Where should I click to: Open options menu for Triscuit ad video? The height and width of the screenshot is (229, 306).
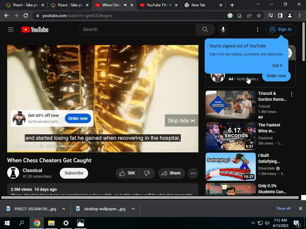(292, 94)
